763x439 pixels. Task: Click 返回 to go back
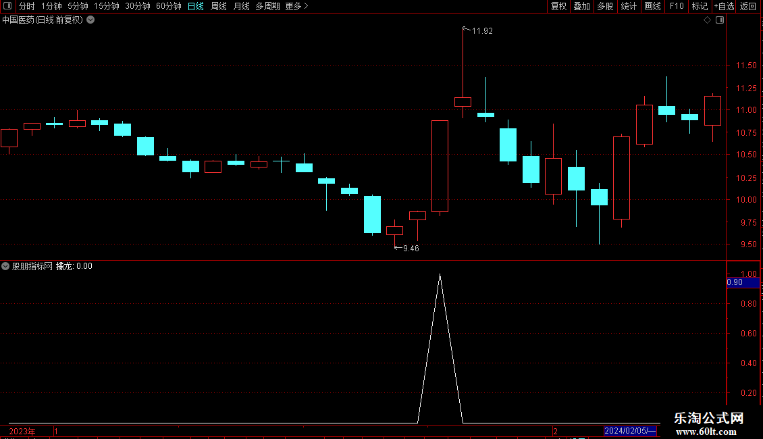(x=748, y=6)
